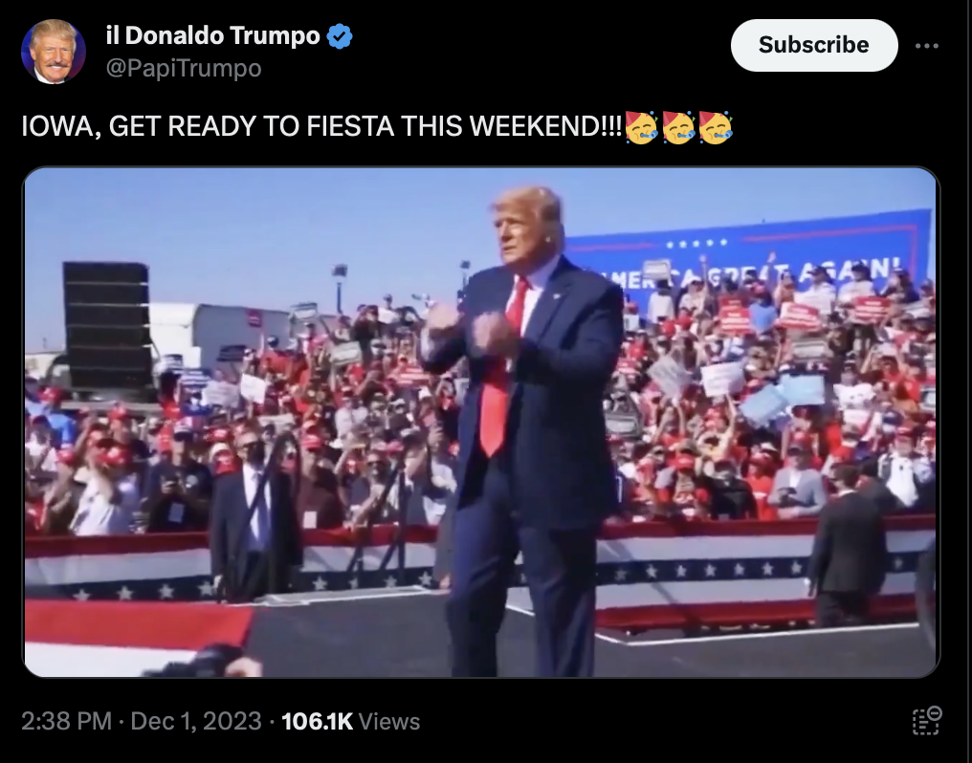Click the first party-face emoji
972x763 pixels.
point(641,127)
